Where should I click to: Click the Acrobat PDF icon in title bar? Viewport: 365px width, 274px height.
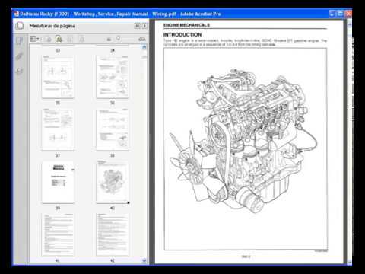(x=16, y=14)
